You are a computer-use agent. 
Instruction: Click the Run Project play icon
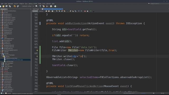coord(47,6)
